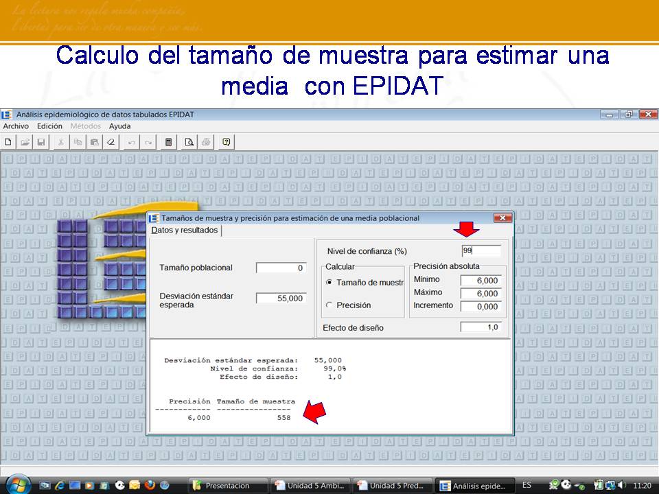Close the Tamaños de muestra dialog
This screenshot has height=494, width=659.
click(x=502, y=217)
